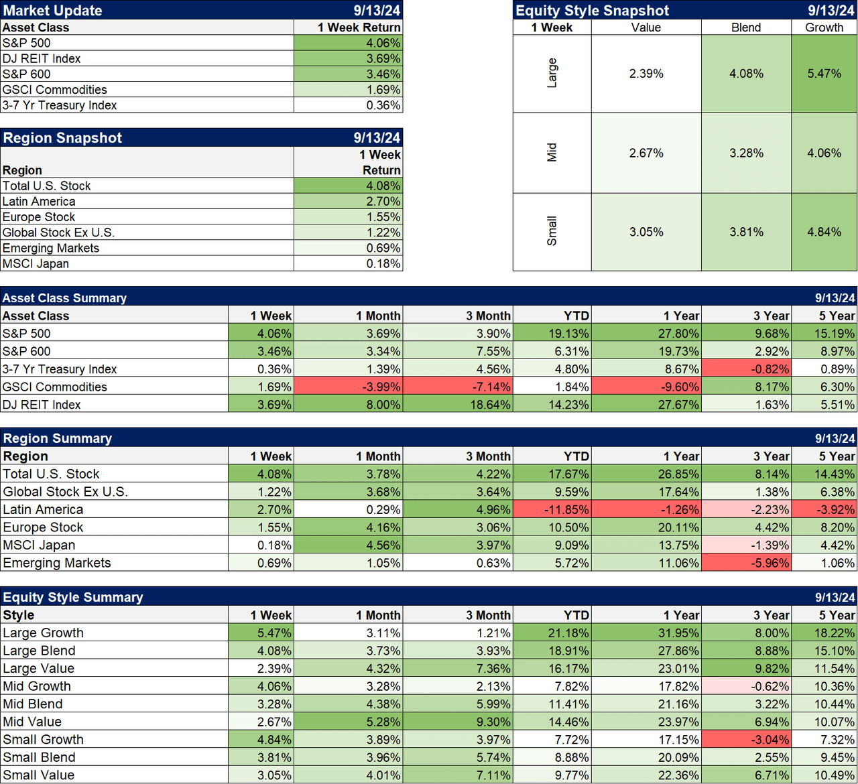The height and width of the screenshot is (784, 858).
Task: Click Small Value 3.05% cell in Style Snapshot
Action: coord(646,232)
